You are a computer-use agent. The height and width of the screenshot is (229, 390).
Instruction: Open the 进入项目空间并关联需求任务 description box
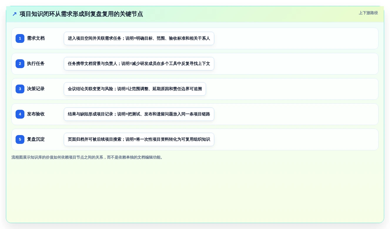[139, 38]
